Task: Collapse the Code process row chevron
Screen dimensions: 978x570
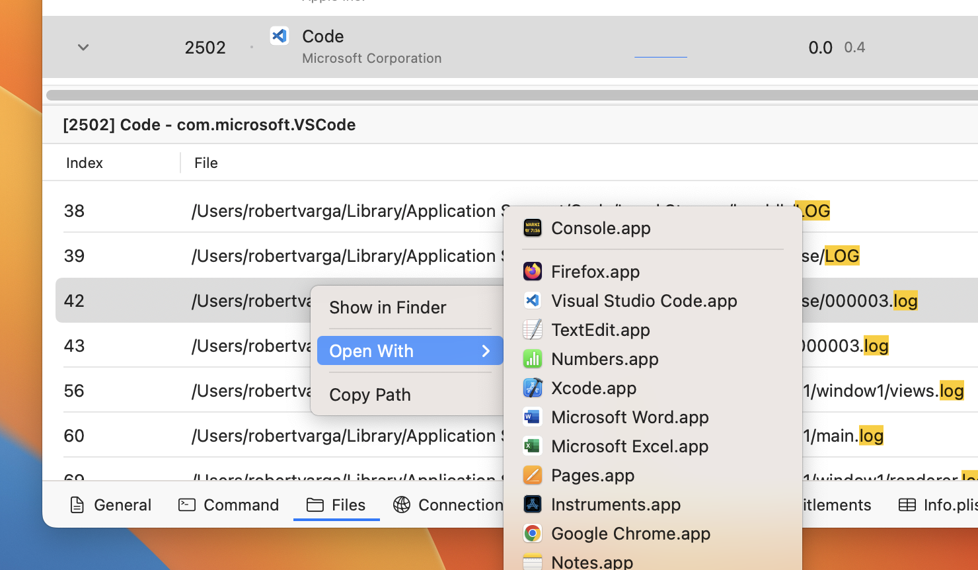Action: [x=83, y=48]
